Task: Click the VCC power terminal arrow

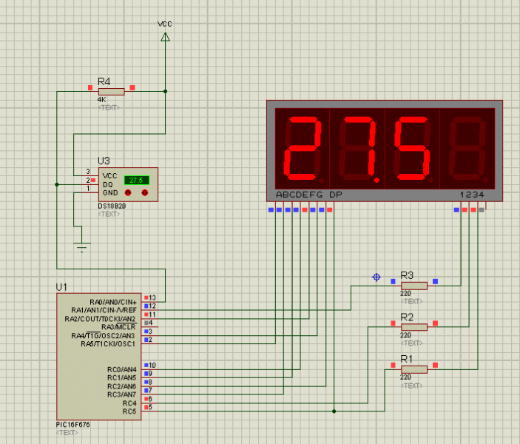Action: point(165,36)
